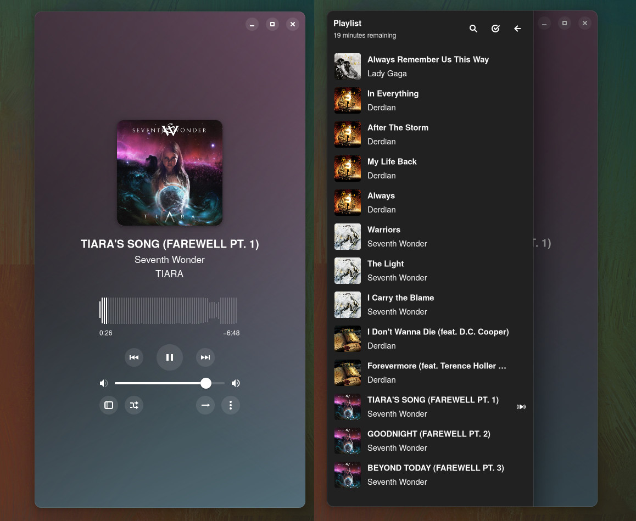The height and width of the screenshot is (521, 636).
Task: Click the Warriors album thumbnail
Action: point(348,237)
